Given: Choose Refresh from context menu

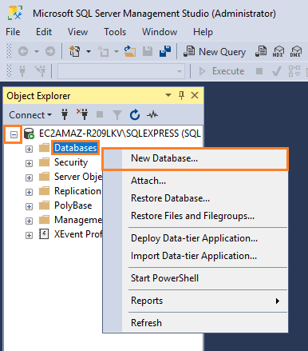Looking at the screenshot, I should coord(195,323).
